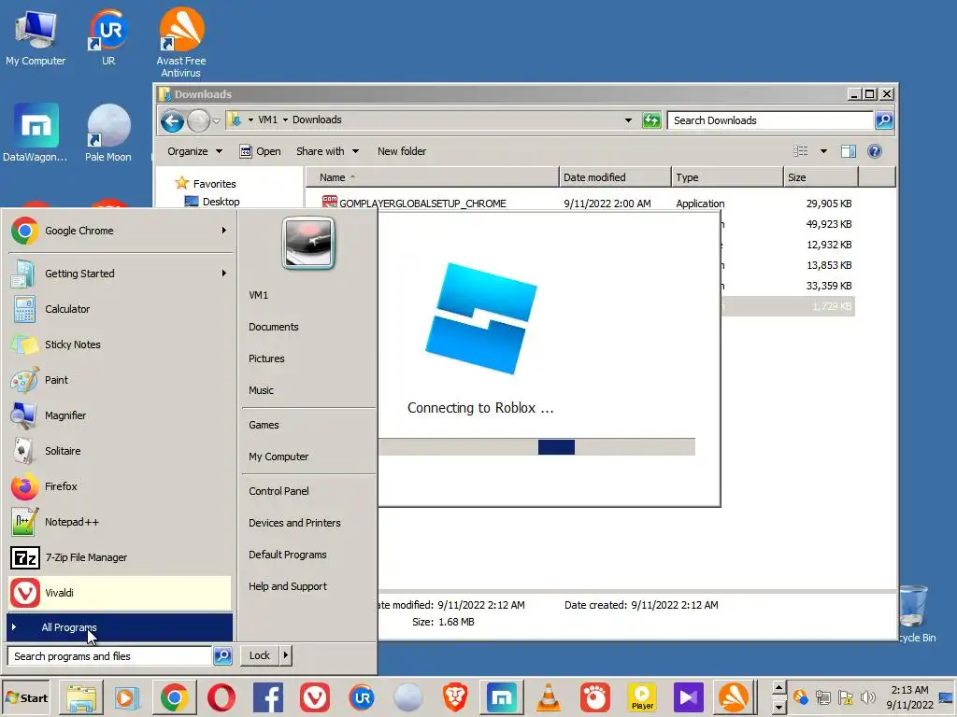Sort files by the Size column header
Image resolution: width=957 pixels, height=717 pixels.
pyautogui.click(x=821, y=177)
